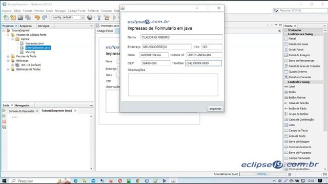
Task: Collapse the Bibliotecas node
Action: point(8,61)
